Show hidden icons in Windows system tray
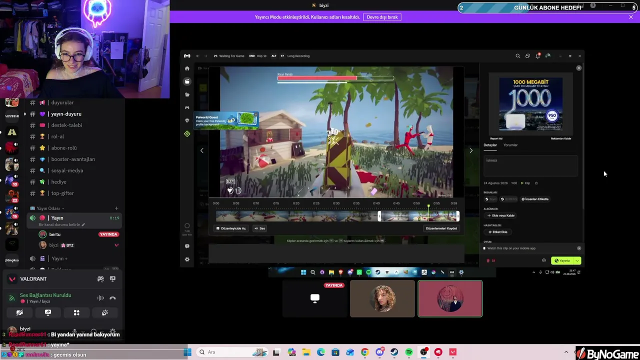 566,352
